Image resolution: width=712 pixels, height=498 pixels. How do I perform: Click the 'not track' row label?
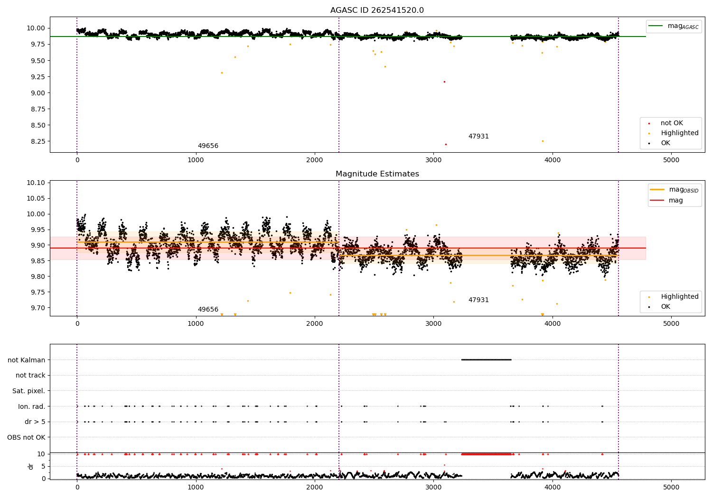30,375
